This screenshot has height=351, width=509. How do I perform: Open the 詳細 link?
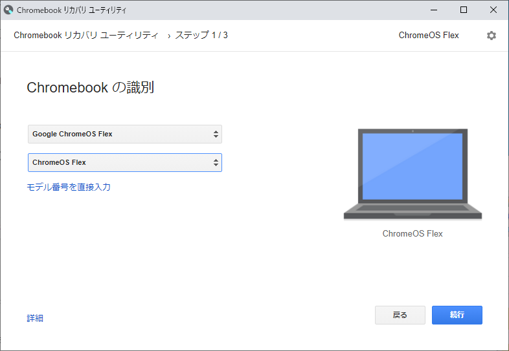click(35, 318)
